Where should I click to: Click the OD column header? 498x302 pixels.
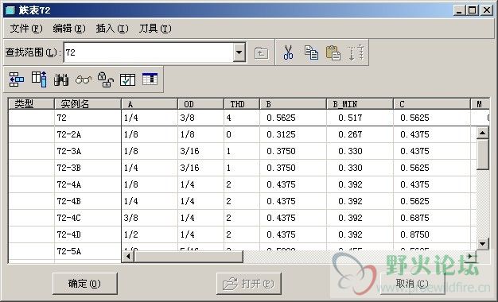pos(200,104)
